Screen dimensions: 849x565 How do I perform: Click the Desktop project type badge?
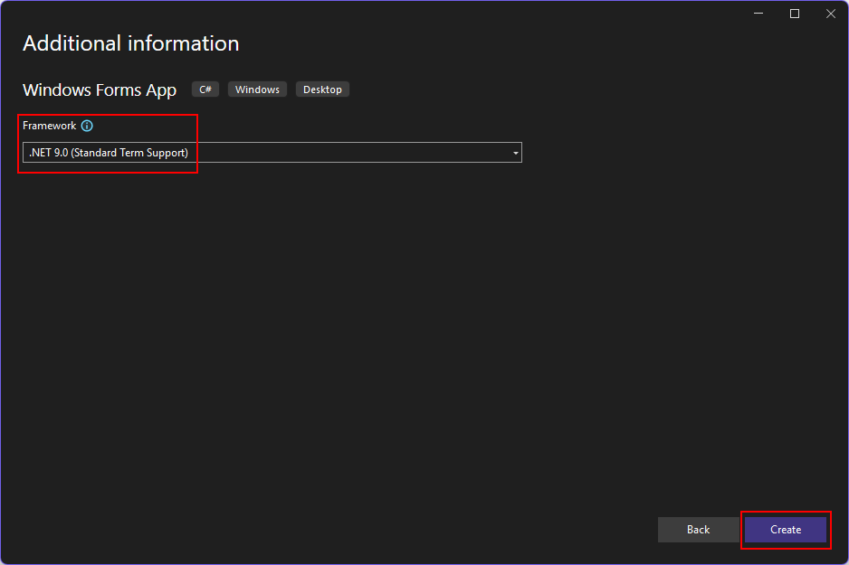tap(322, 89)
